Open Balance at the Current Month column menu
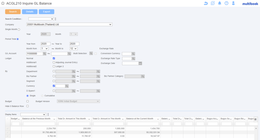 158,119
